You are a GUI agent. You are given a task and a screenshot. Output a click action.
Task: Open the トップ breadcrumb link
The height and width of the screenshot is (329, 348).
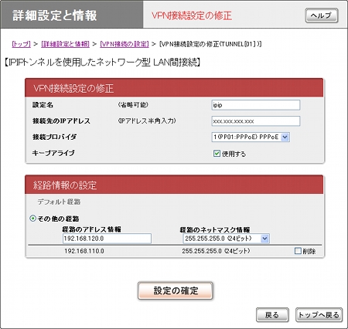22,44
